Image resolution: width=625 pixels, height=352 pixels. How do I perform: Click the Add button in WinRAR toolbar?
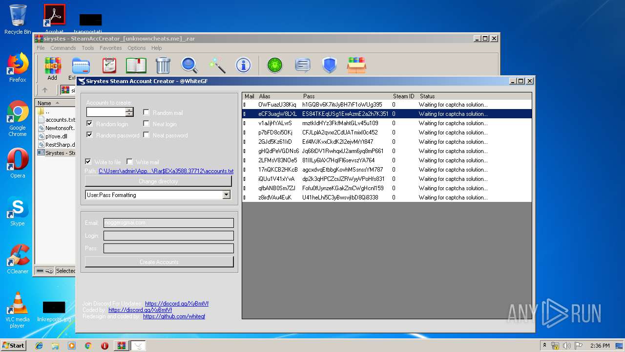click(x=52, y=69)
